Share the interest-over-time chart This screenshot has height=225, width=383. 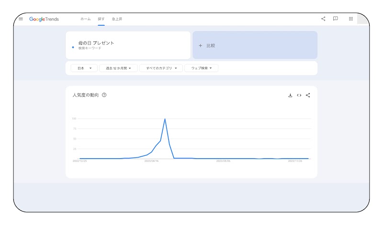point(308,96)
